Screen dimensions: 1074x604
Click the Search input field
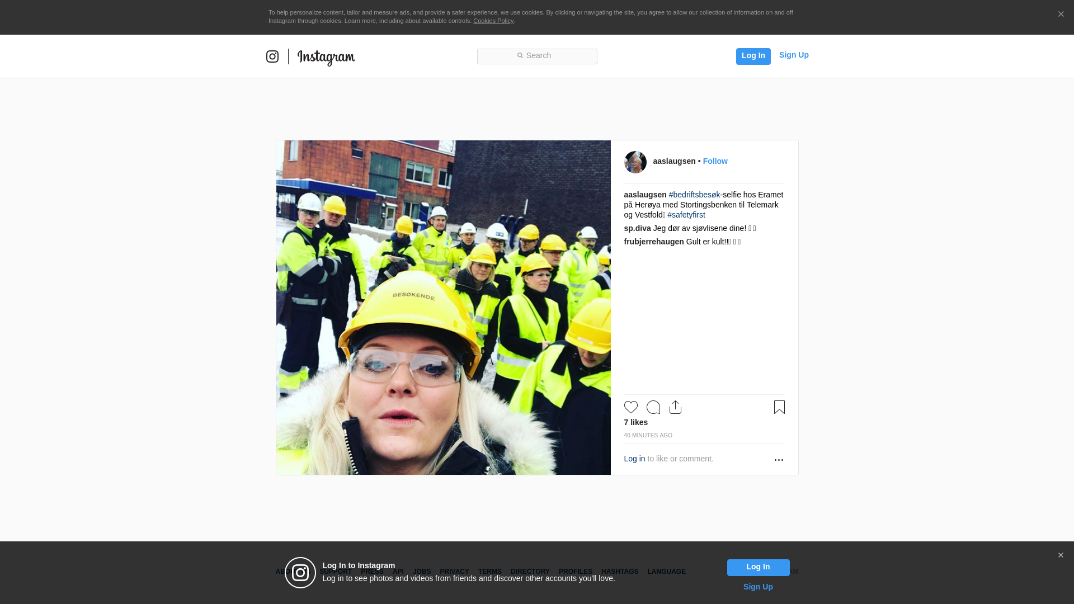coord(537,56)
